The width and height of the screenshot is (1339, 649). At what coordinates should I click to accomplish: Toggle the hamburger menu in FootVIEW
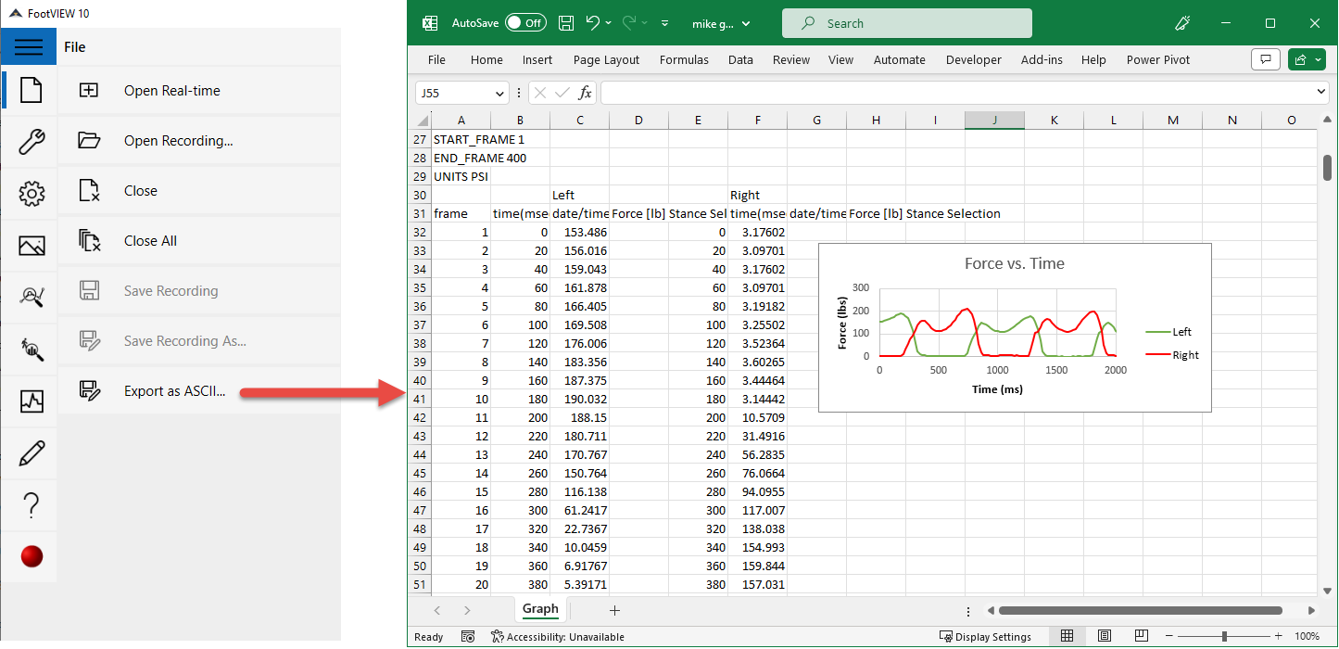click(29, 47)
